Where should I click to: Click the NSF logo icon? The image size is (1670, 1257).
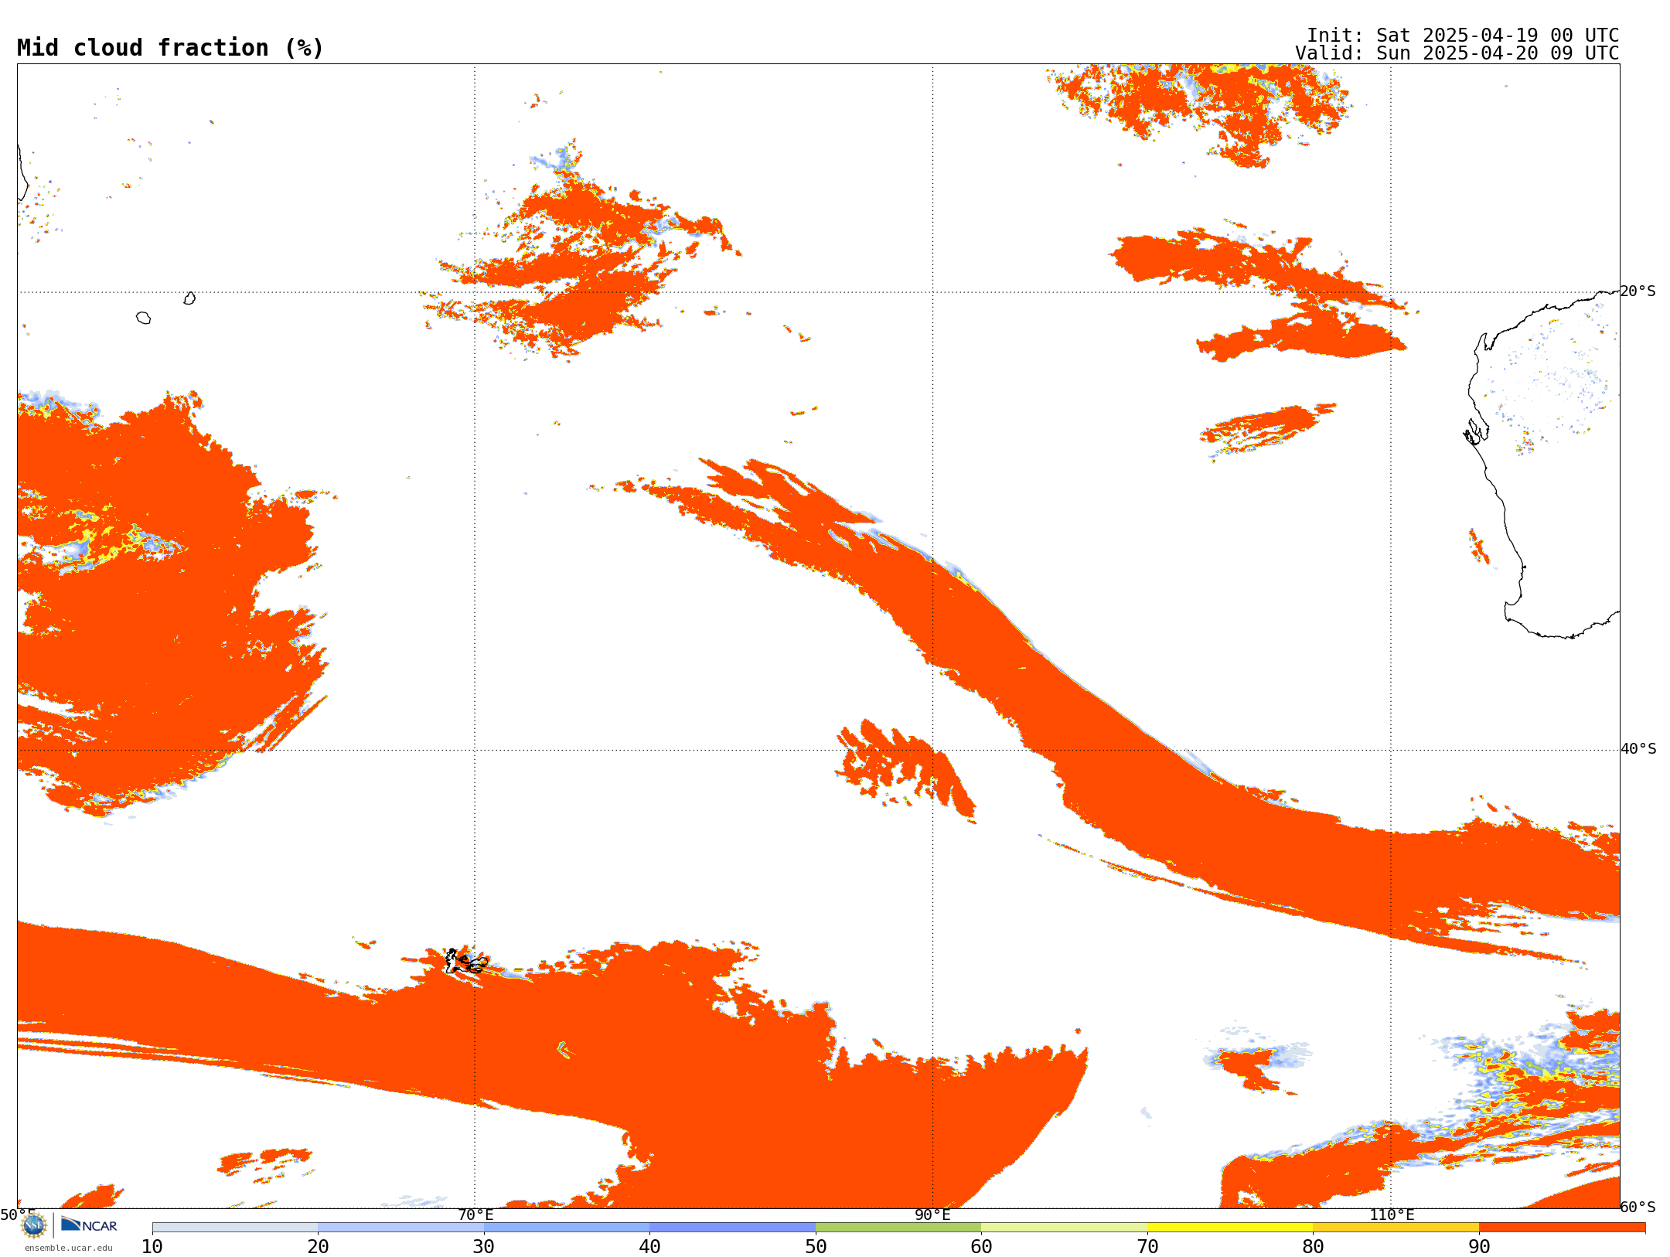tap(34, 1225)
